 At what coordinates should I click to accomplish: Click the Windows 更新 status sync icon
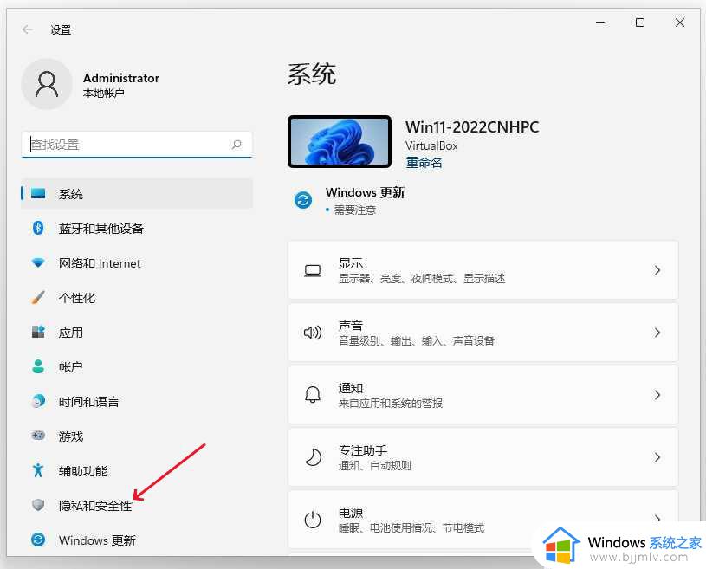303,200
